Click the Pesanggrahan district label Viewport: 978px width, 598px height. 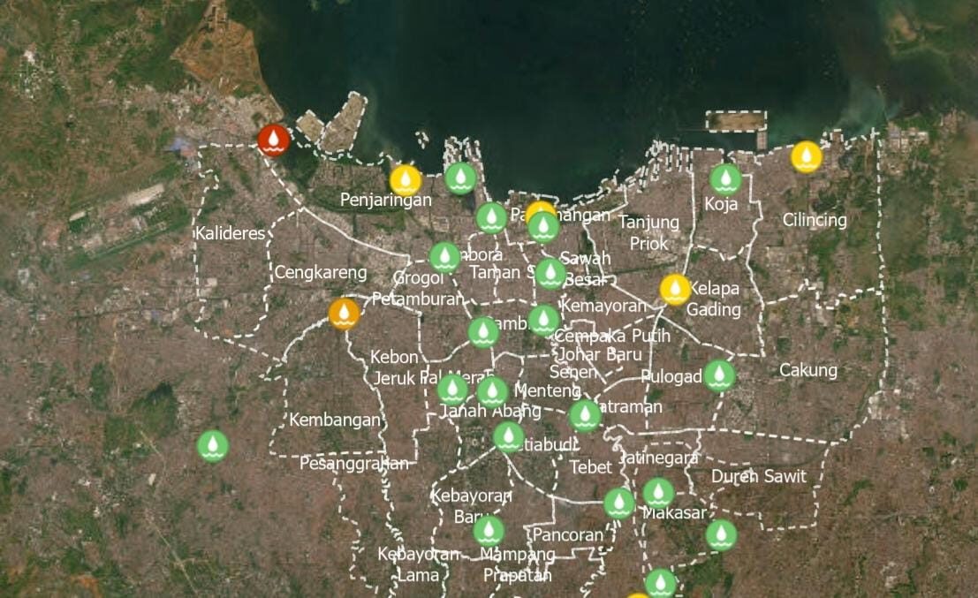pyautogui.click(x=353, y=464)
